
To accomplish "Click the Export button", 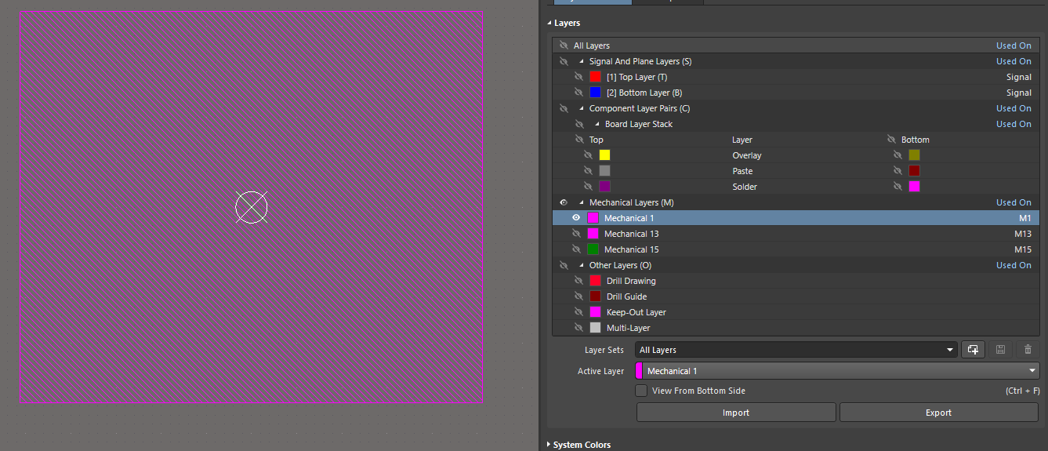I will pos(938,413).
